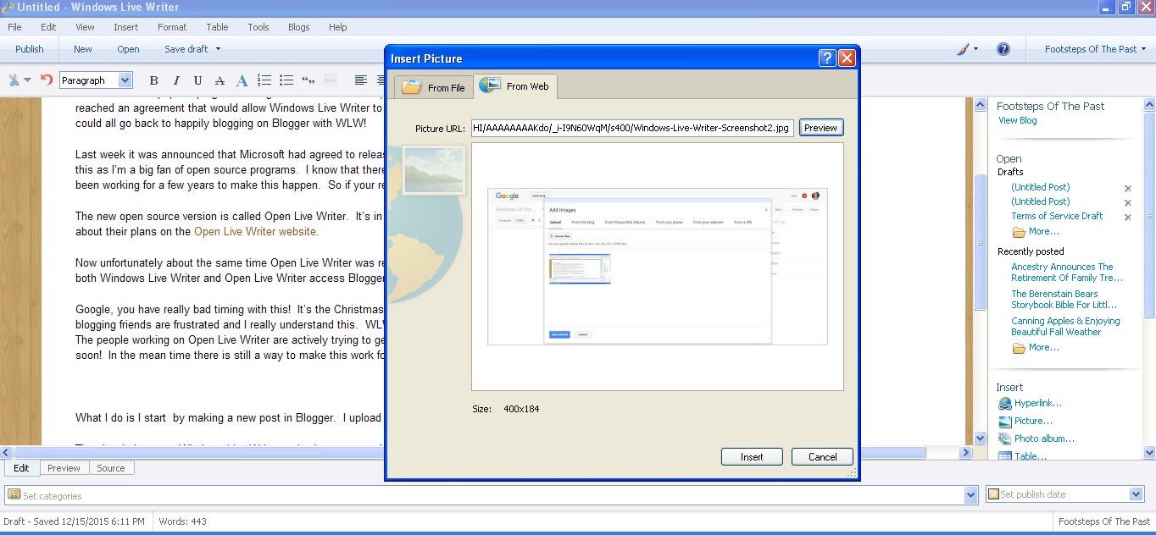The image size is (1156, 535).
Task: Open the File menu
Action: click(15, 27)
